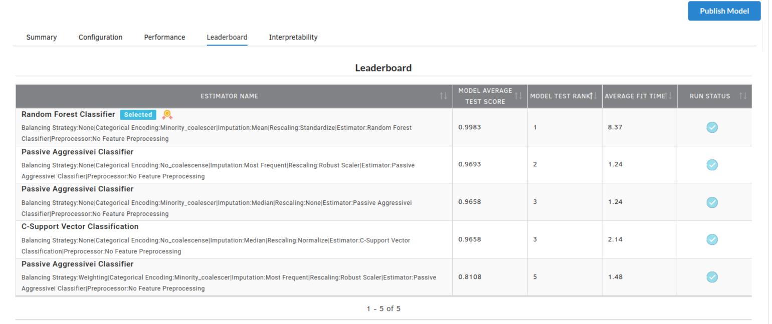The width and height of the screenshot is (772, 324).
Task: Click the Selected badge on Random Forest Classifier
Action: (138, 115)
